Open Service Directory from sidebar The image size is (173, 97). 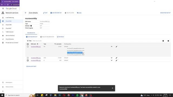click(x=10, y=36)
